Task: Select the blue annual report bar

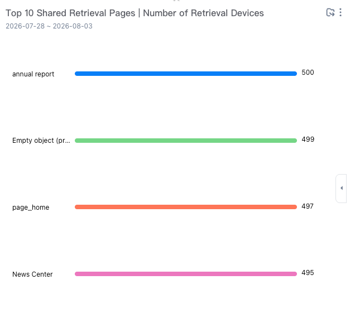Action: coord(186,74)
